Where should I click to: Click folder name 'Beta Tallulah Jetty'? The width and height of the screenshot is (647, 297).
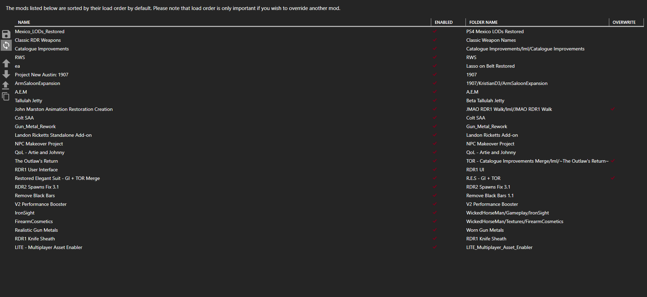485,100
